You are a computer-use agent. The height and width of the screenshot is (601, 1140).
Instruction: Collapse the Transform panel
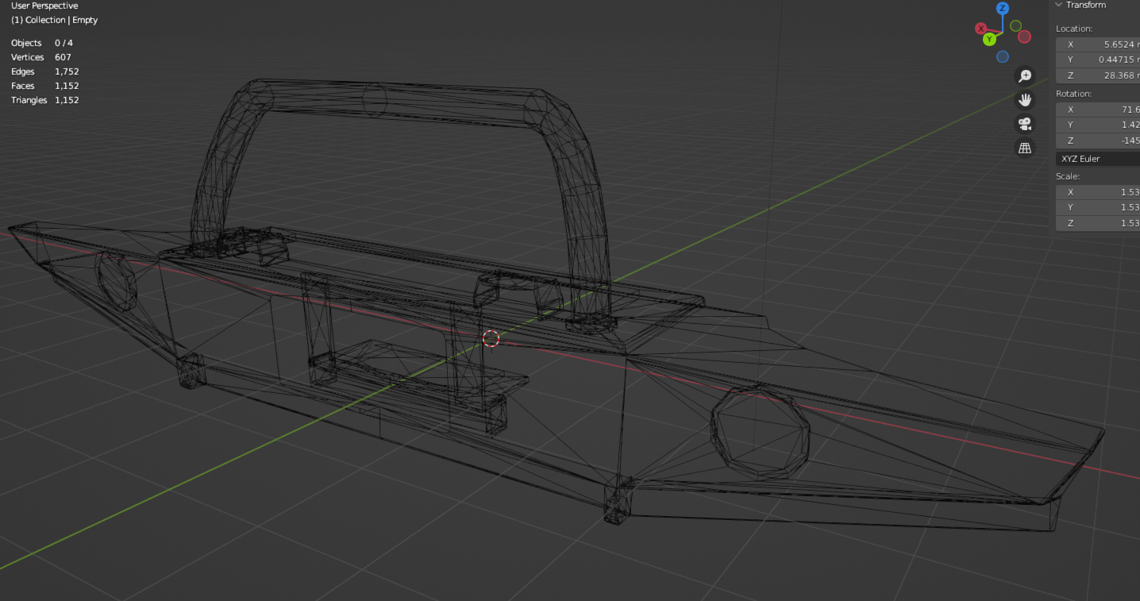[x=1059, y=5]
